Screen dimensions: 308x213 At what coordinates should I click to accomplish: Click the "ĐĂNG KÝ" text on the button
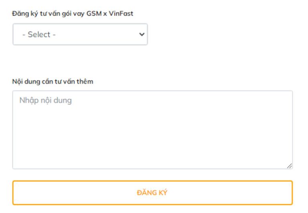coord(152,193)
